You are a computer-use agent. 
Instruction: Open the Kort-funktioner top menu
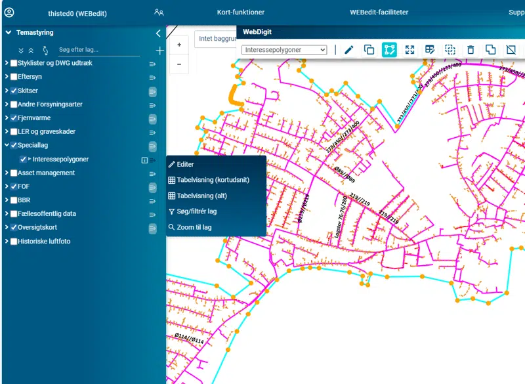pyautogui.click(x=240, y=12)
